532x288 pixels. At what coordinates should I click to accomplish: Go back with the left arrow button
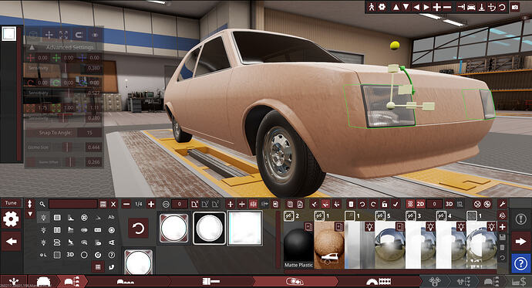tap(12, 242)
